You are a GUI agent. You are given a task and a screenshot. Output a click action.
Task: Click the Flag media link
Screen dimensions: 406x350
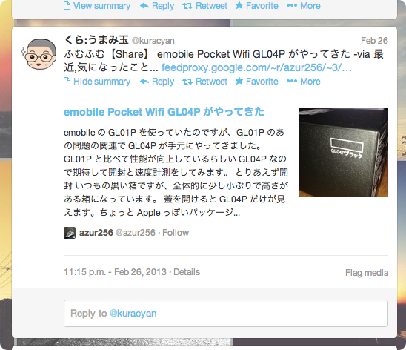[367, 273]
